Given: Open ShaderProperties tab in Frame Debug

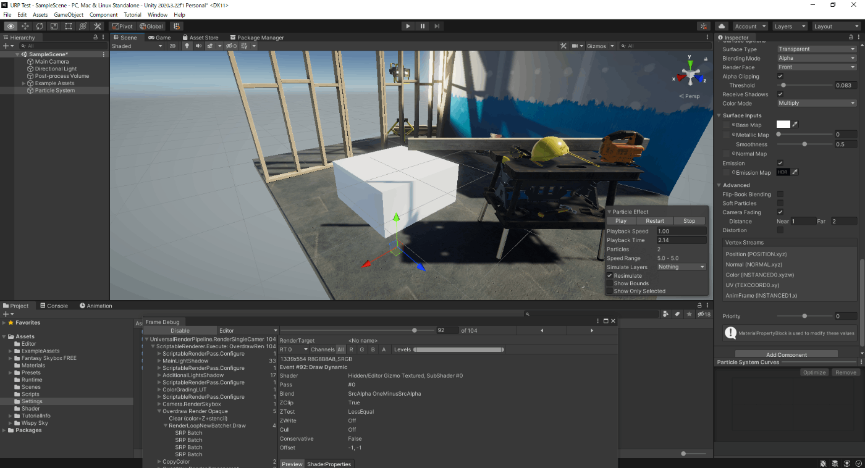Looking at the screenshot, I should [329, 464].
